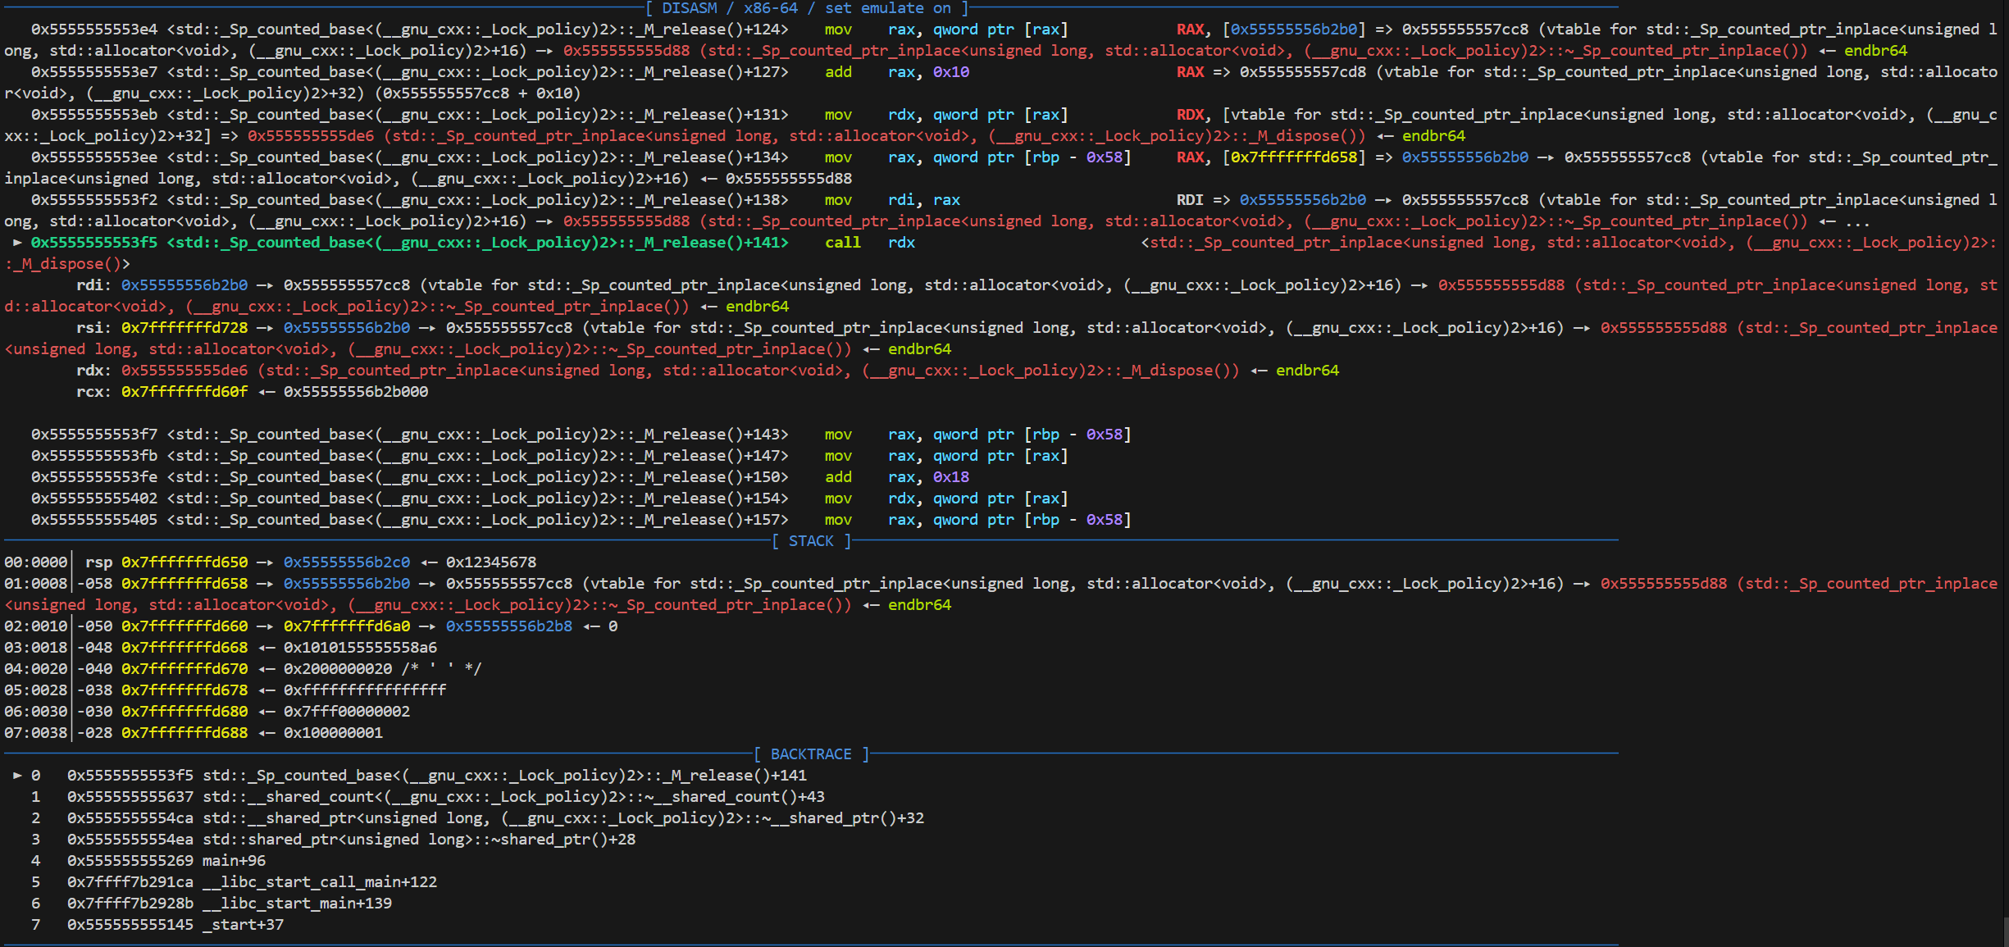The height and width of the screenshot is (947, 2009).
Task: Click the BACKTRACE section header label
Action: 811,754
